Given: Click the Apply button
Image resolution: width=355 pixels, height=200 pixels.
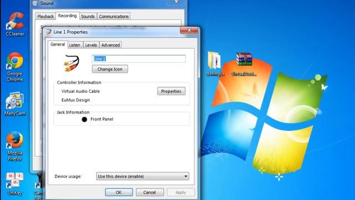Looking at the screenshot, I should [x=181, y=192].
